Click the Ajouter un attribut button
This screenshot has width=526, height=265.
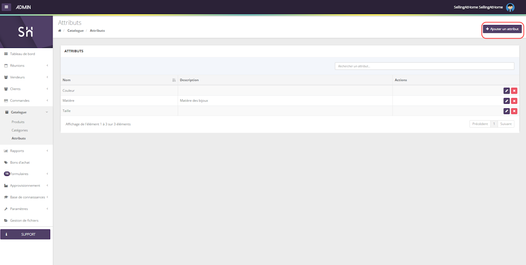click(x=502, y=29)
